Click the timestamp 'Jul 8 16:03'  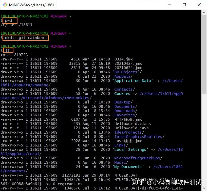tap(96, 180)
